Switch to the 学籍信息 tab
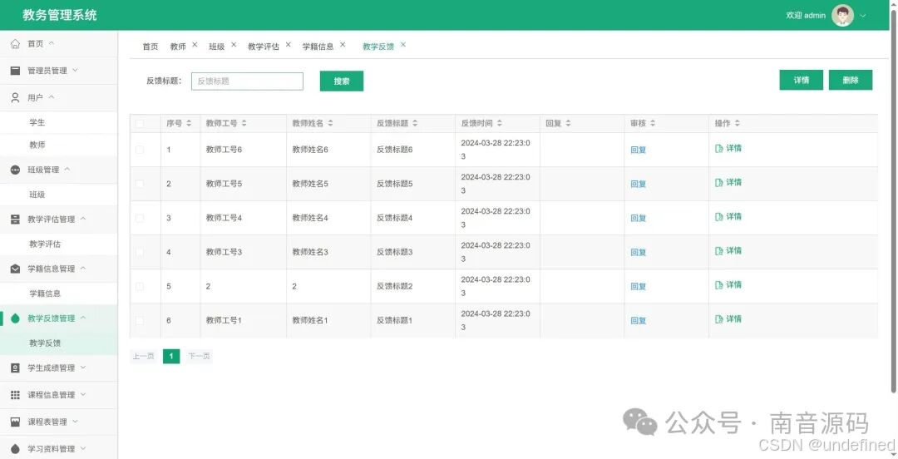This screenshot has height=459, width=898. click(x=318, y=47)
